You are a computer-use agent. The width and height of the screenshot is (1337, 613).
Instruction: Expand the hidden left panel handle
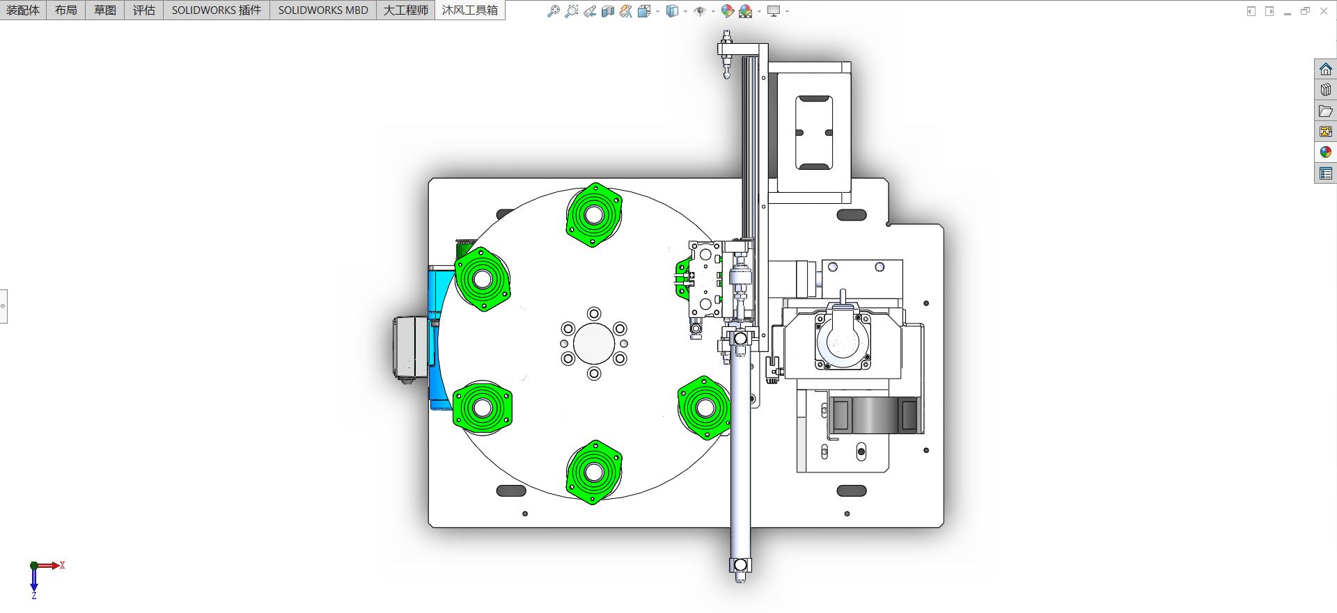pos(3,306)
